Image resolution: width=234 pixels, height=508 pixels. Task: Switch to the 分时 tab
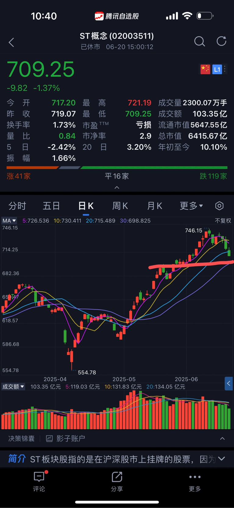click(x=17, y=206)
